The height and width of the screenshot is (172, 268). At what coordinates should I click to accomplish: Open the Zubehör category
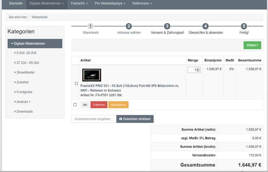[23, 82]
